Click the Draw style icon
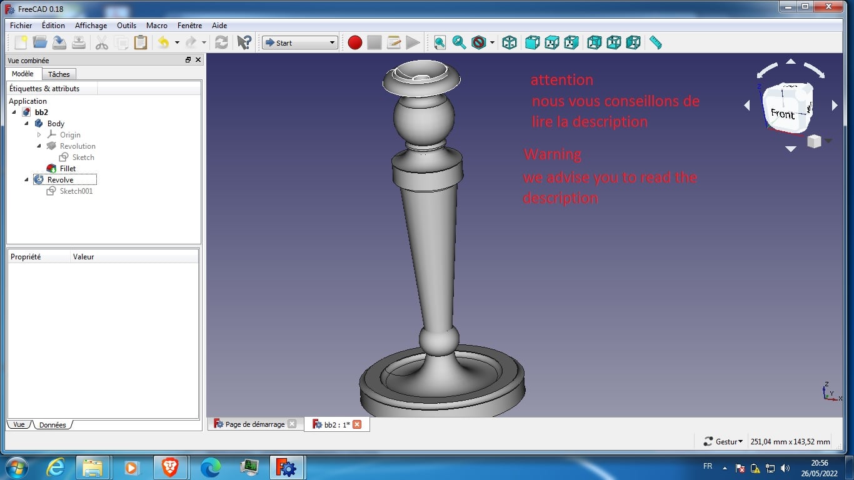Screen dimensions: 854x480 pos(479,42)
